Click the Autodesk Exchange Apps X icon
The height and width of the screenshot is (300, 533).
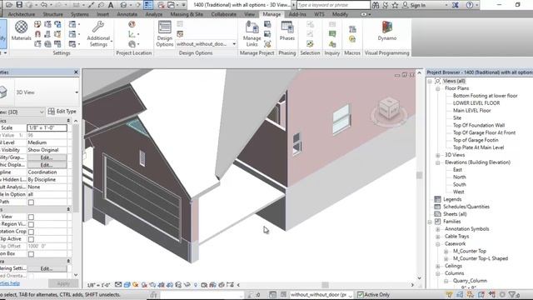pyautogui.click(x=456, y=5)
